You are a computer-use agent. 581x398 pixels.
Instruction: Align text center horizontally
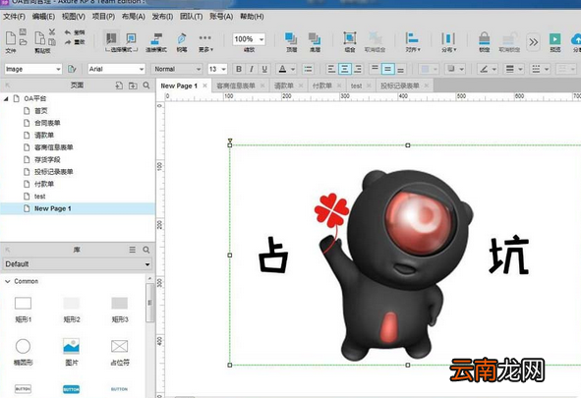pos(345,69)
